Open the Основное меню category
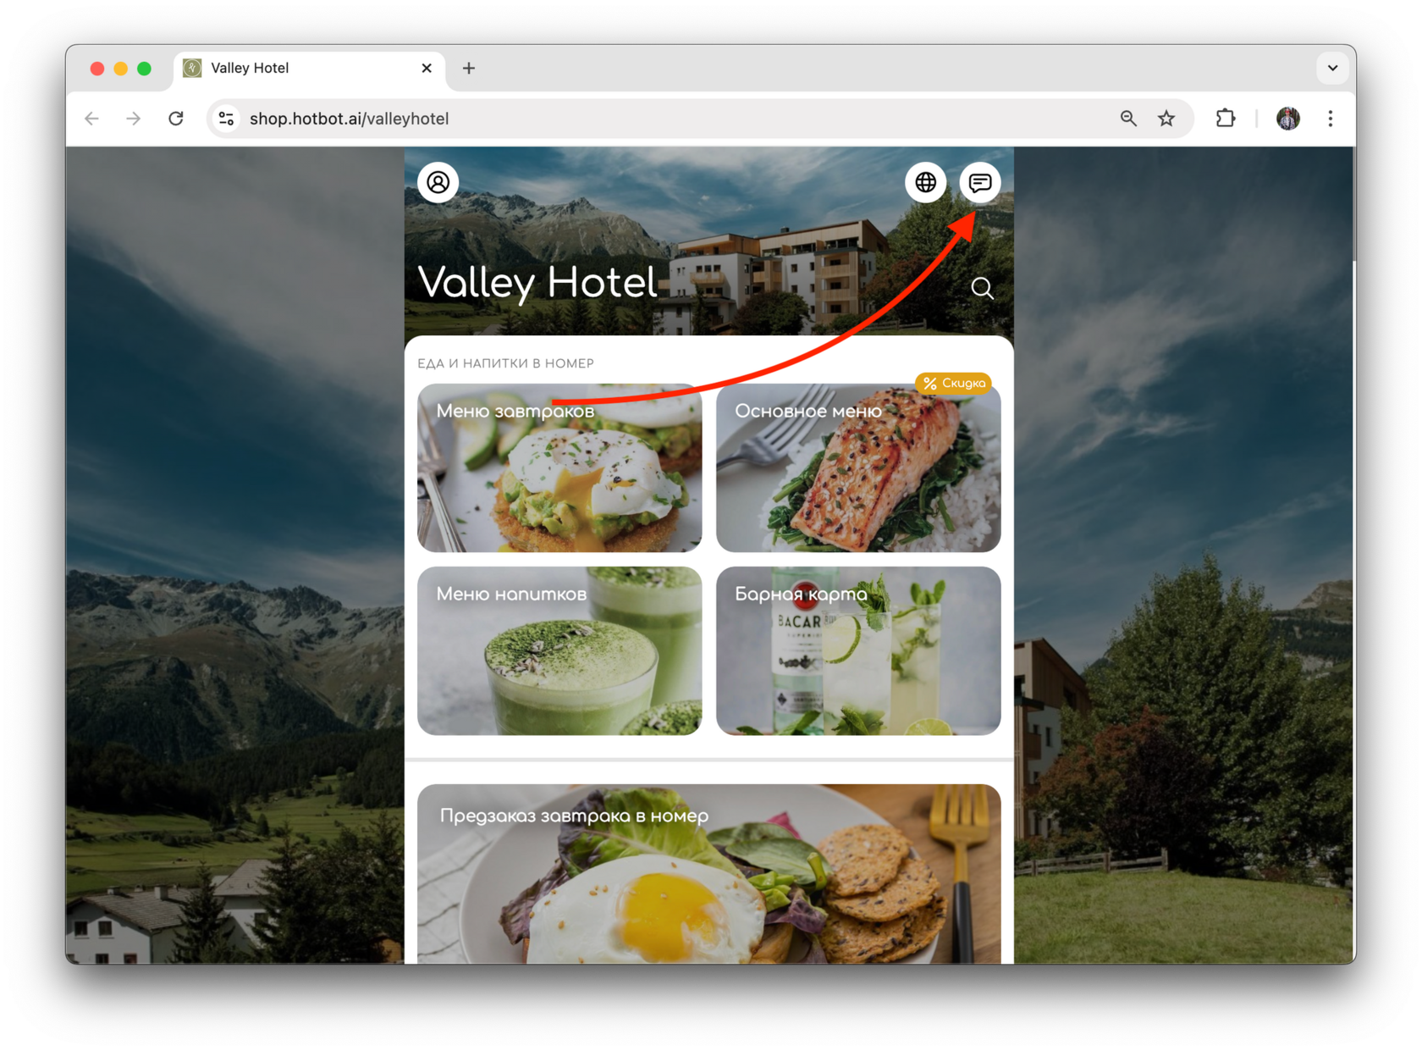The height and width of the screenshot is (1051, 1422). click(x=858, y=467)
